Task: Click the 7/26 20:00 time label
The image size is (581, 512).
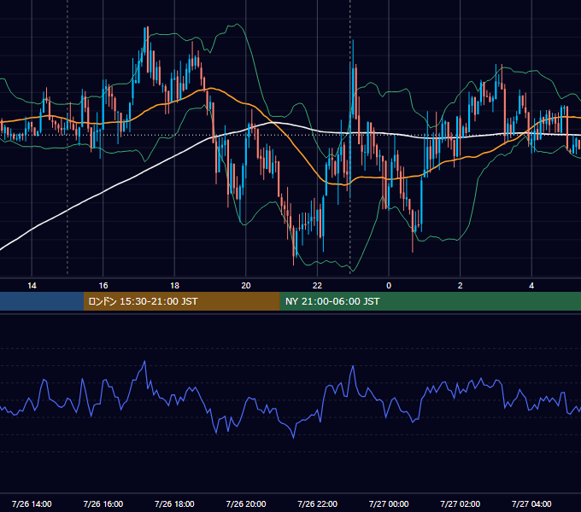Action: [x=246, y=503]
